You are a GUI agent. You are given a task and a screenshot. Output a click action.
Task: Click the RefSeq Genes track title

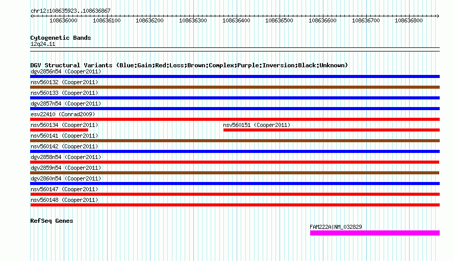pos(52,221)
